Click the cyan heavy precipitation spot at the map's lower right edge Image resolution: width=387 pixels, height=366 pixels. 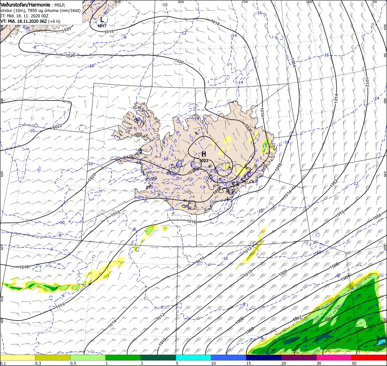coord(382,342)
